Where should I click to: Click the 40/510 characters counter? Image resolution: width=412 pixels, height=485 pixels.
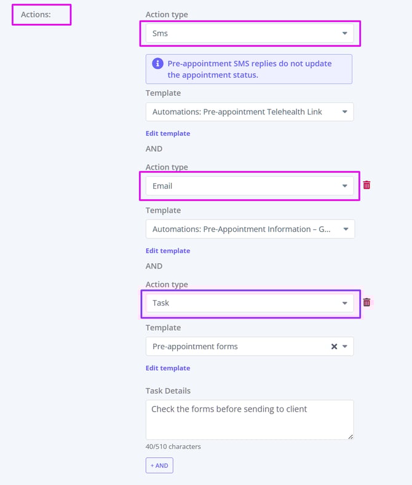coord(173,446)
